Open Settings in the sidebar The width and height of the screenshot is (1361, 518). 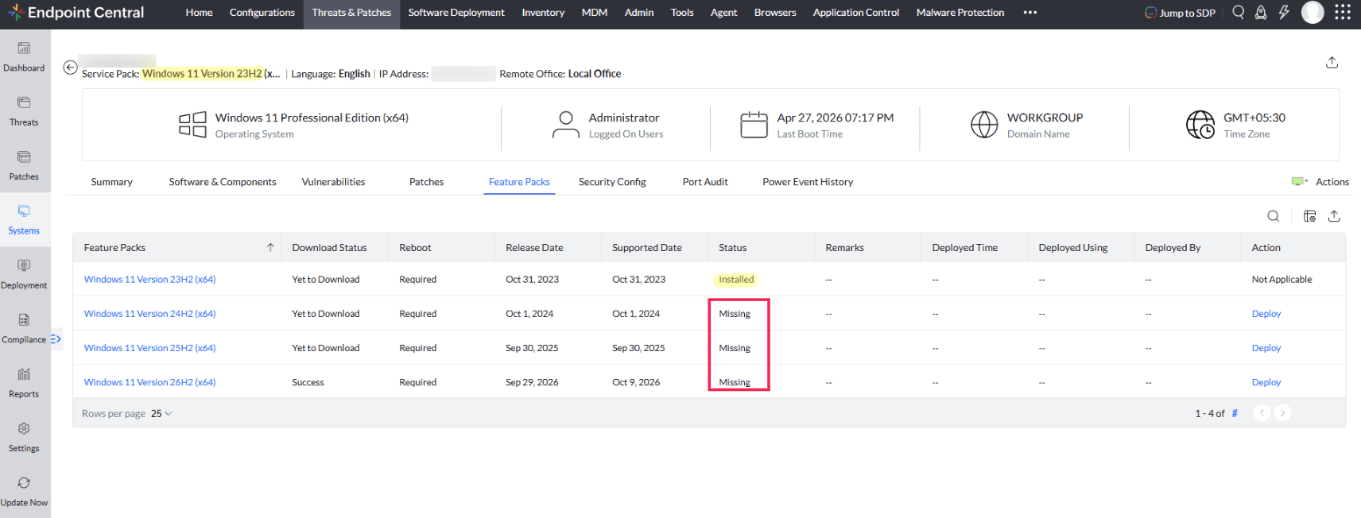pos(24,437)
